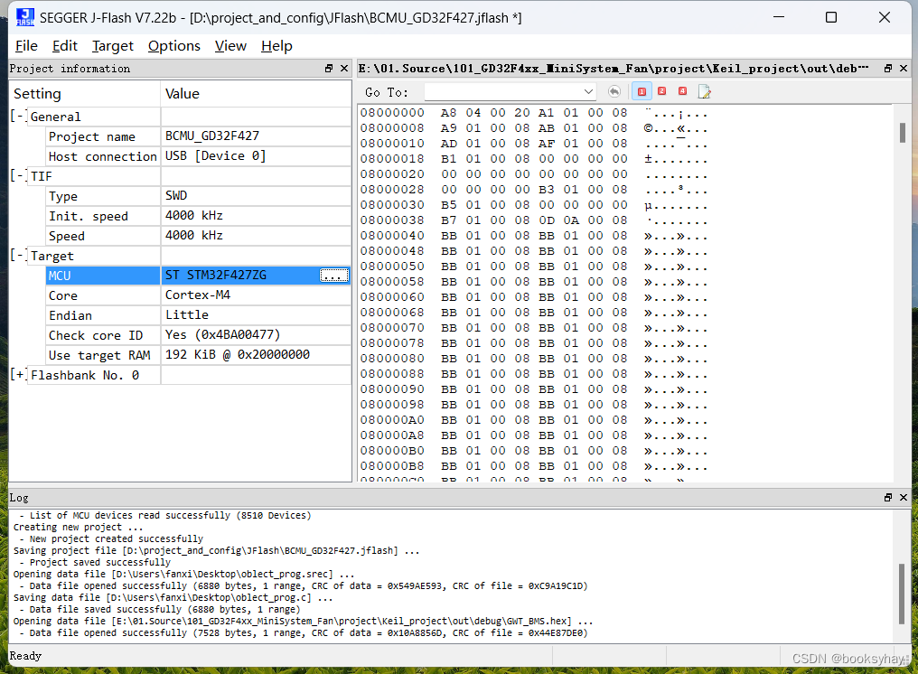Collapse the TIF settings group
Viewport: 918px width, 674px height.
pyautogui.click(x=19, y=175)
